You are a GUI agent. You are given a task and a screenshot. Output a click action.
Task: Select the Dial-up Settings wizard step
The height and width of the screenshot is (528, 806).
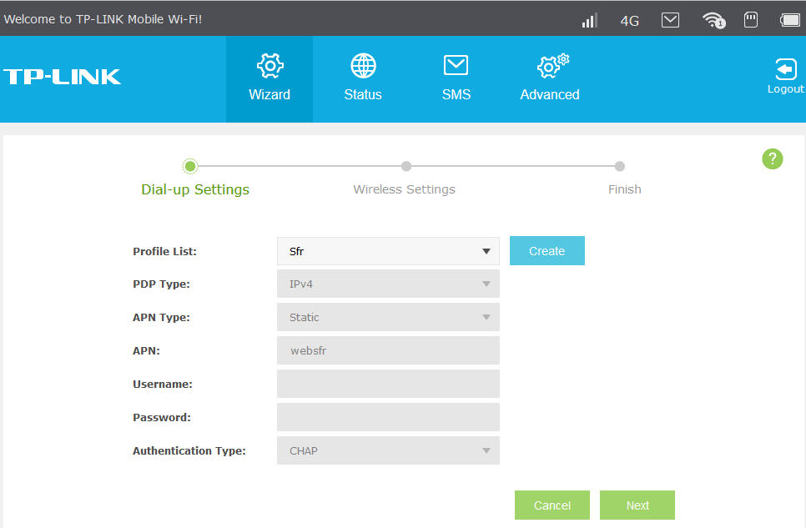point(190,166)
